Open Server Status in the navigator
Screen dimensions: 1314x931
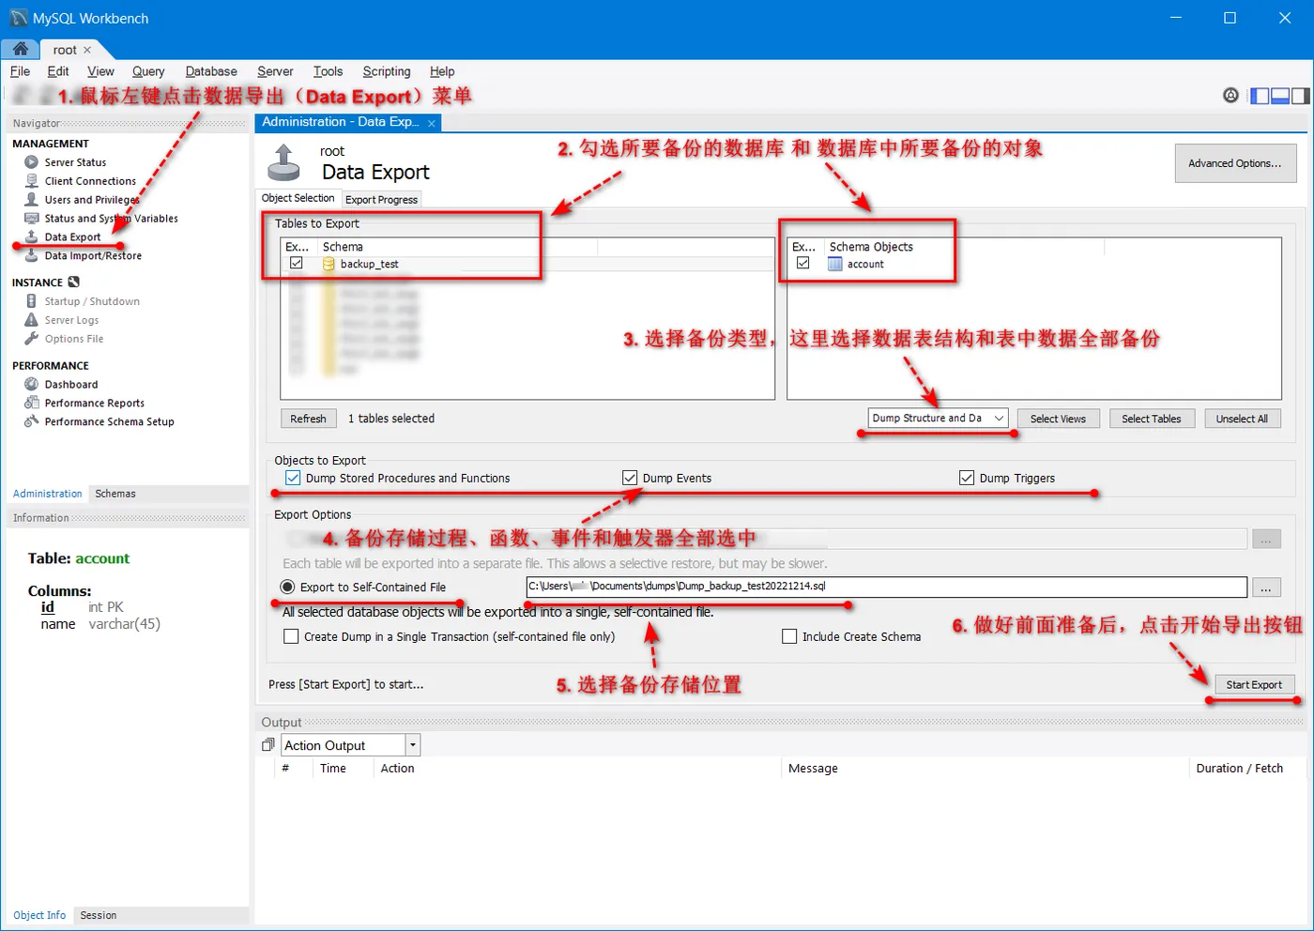coord(75,162)
